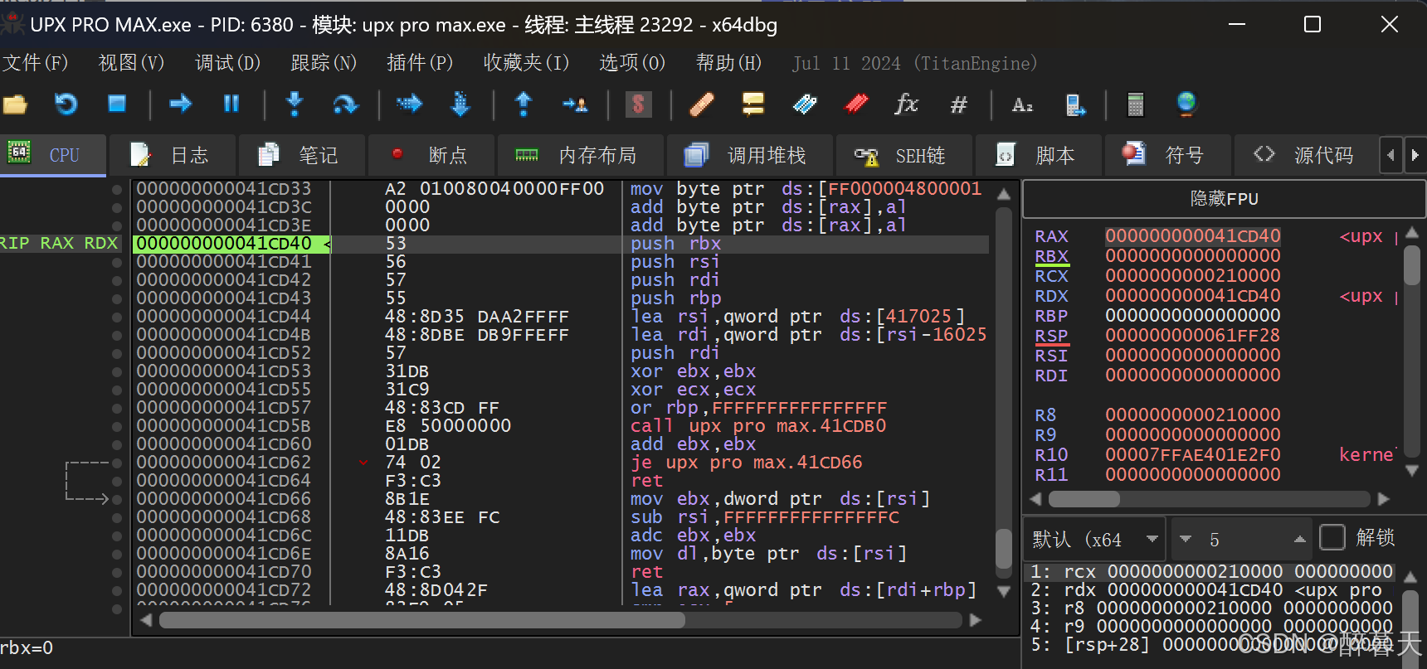Enable the 解锁 unlock checkbox

click(1332, 538)
